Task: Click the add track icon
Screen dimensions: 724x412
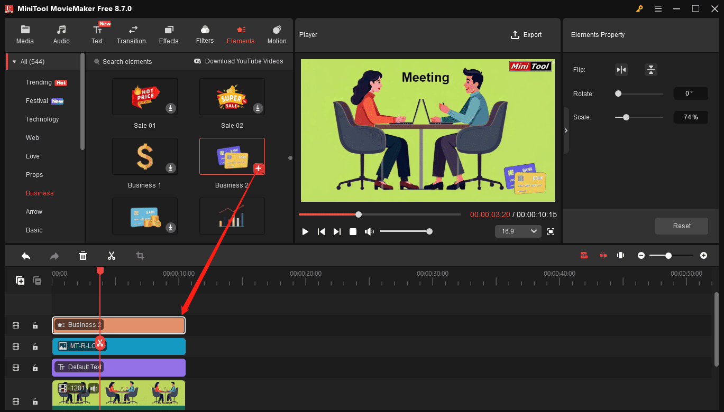Action: coord(20,280)
